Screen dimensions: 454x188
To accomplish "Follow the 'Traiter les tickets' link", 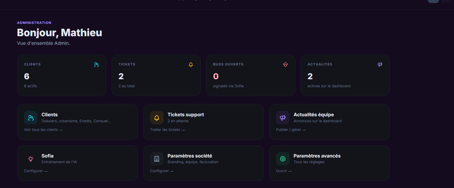I will tap(167, 130).
